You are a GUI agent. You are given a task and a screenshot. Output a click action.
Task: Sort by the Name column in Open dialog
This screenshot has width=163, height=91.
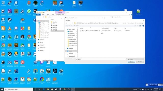coord(81,28)
